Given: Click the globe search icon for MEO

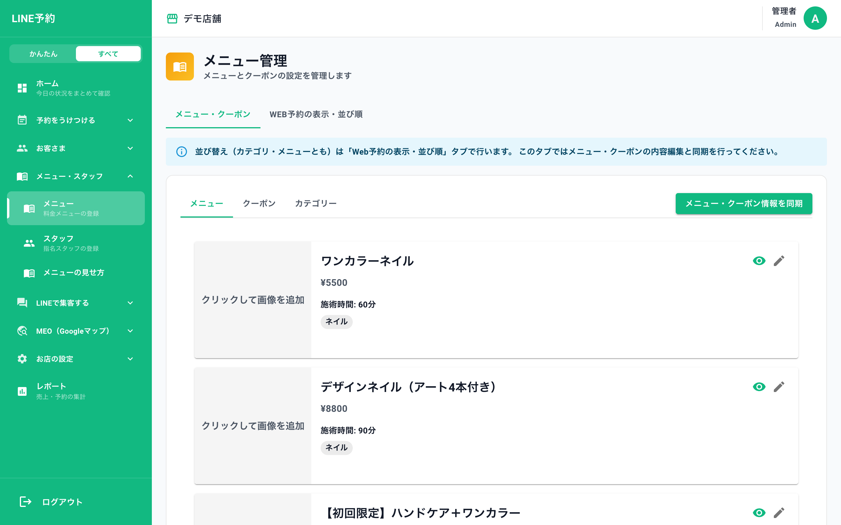Looking at the screenshot, I should [22, 331].
